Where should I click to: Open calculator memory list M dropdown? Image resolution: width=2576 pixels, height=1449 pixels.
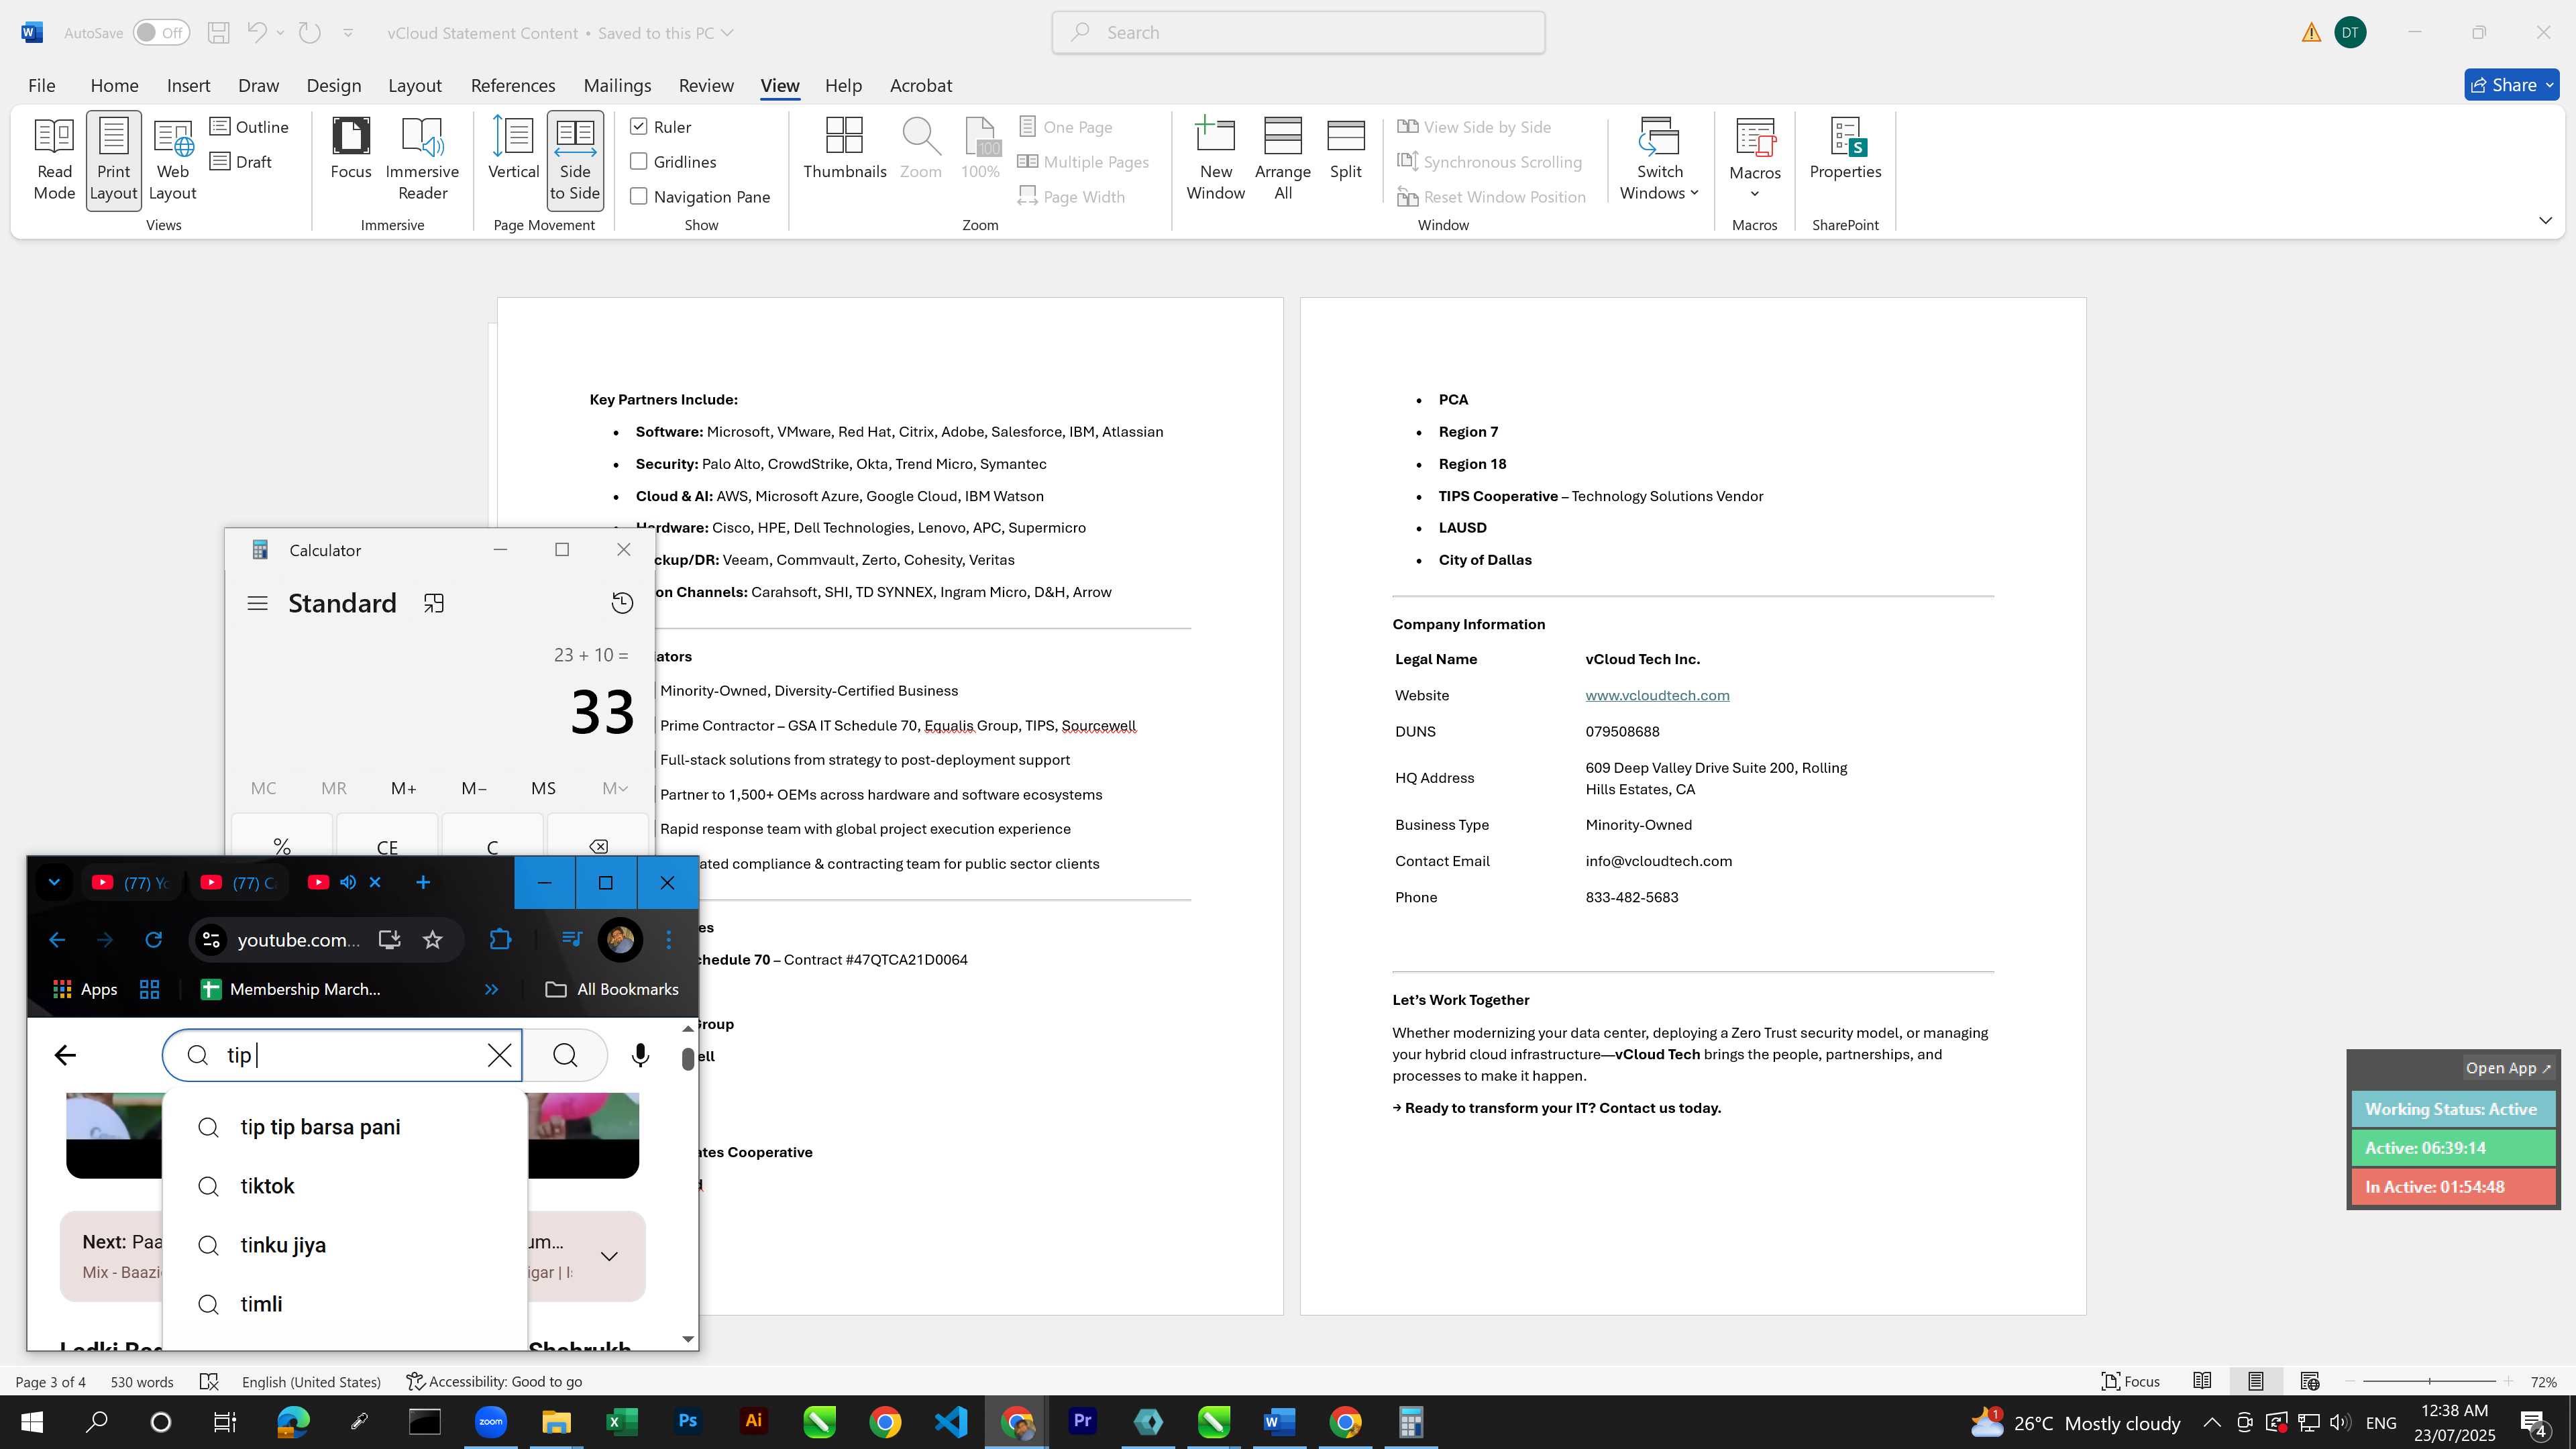tap(615, 788)
